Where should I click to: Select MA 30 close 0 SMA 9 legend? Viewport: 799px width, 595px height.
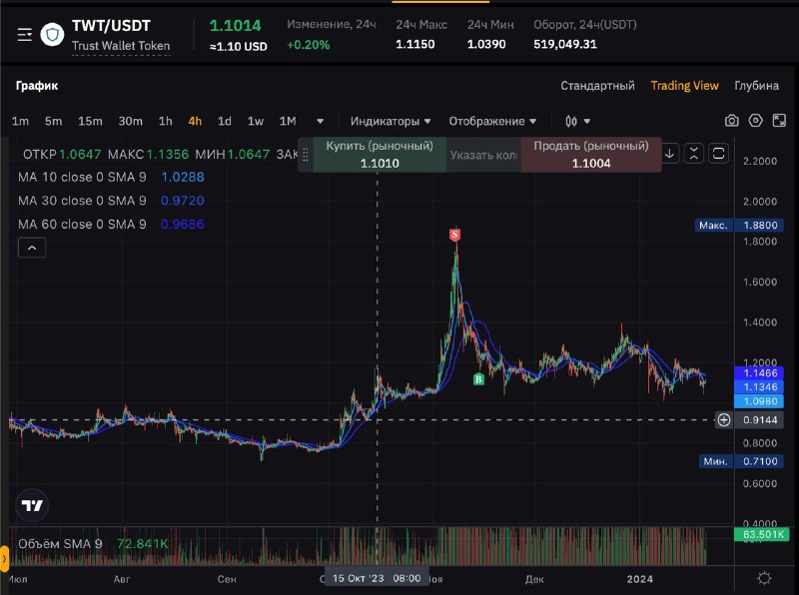click(82, 201)
